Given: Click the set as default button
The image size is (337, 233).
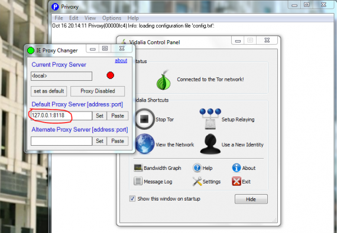Looking at the screenshot, I should coord(49,91).
